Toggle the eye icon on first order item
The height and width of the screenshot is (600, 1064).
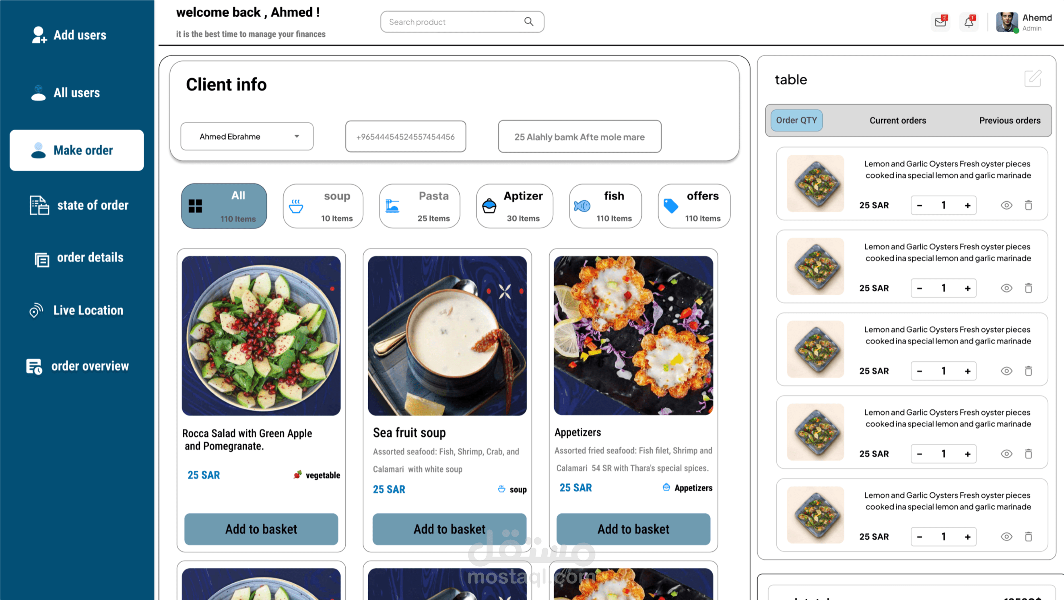click(x=1006, y=205)
